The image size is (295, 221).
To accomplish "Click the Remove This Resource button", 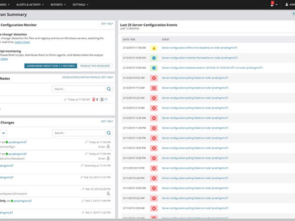I will pos(95,66).
